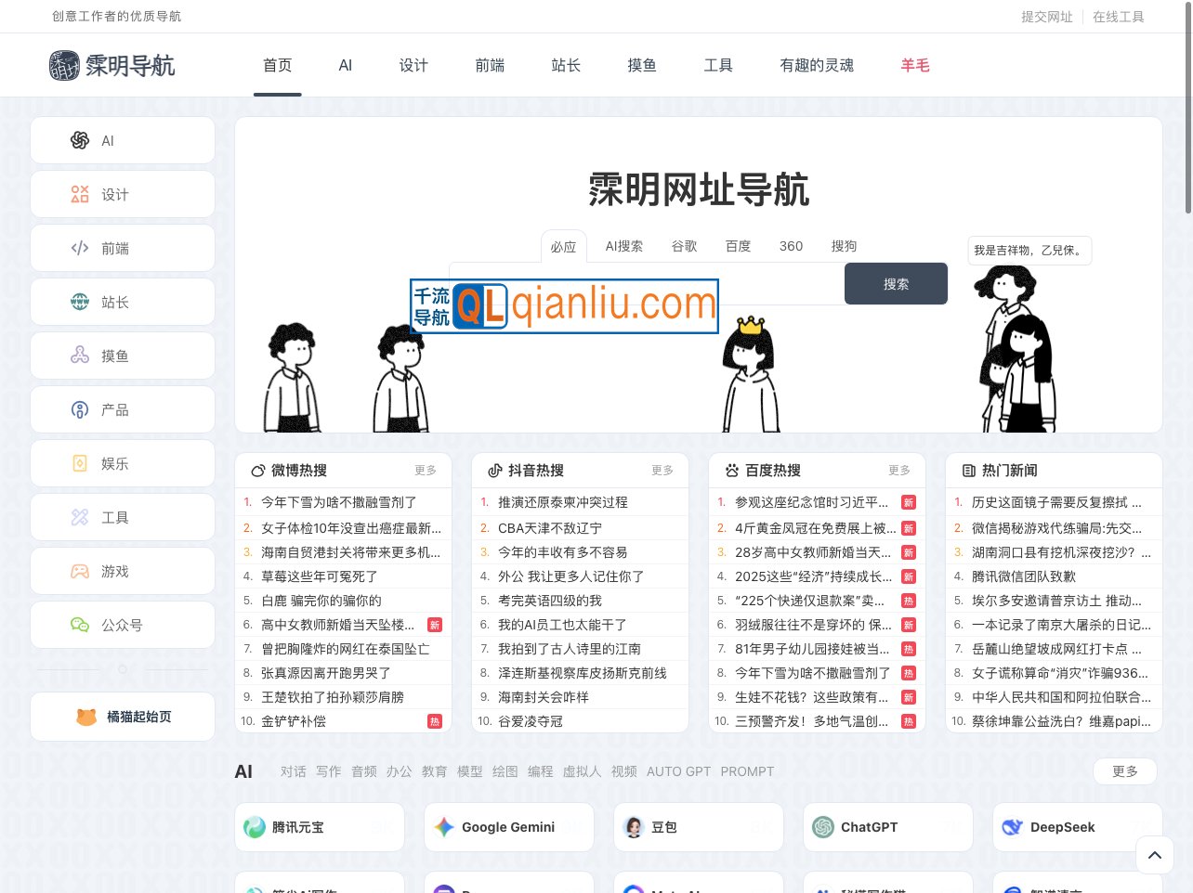Click the 提交网址 link at top right

tap(1047, 17)
